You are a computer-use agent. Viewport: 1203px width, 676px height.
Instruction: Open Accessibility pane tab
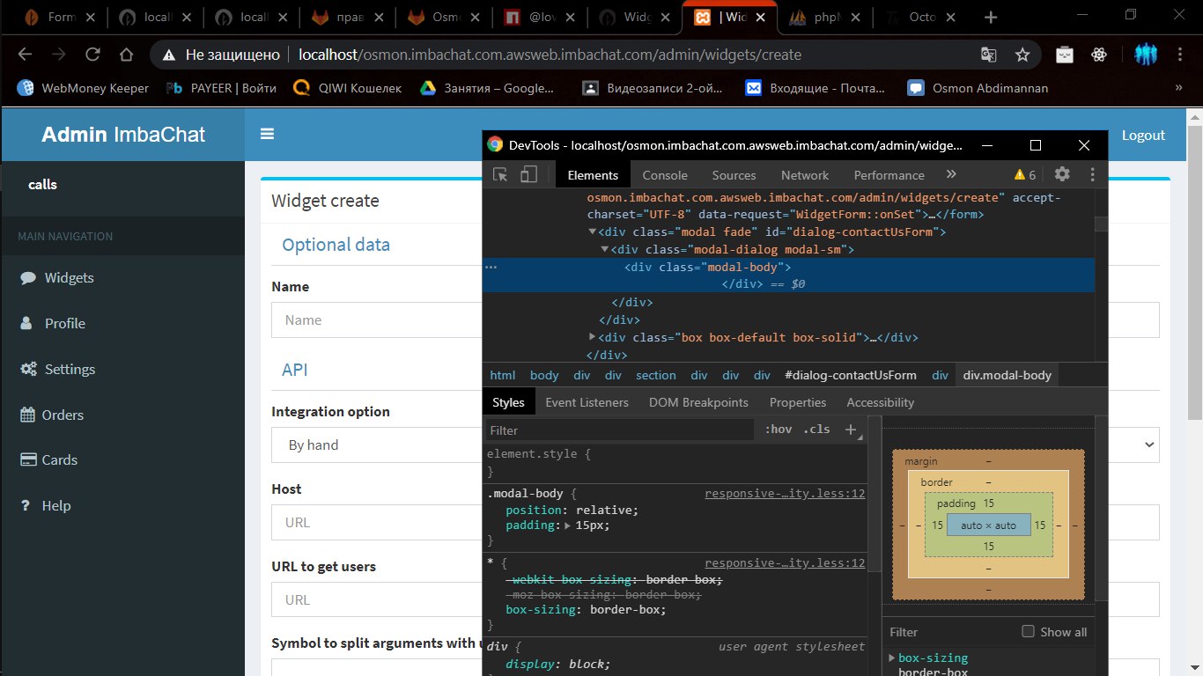pyautogui.click(x=881, y=402)
